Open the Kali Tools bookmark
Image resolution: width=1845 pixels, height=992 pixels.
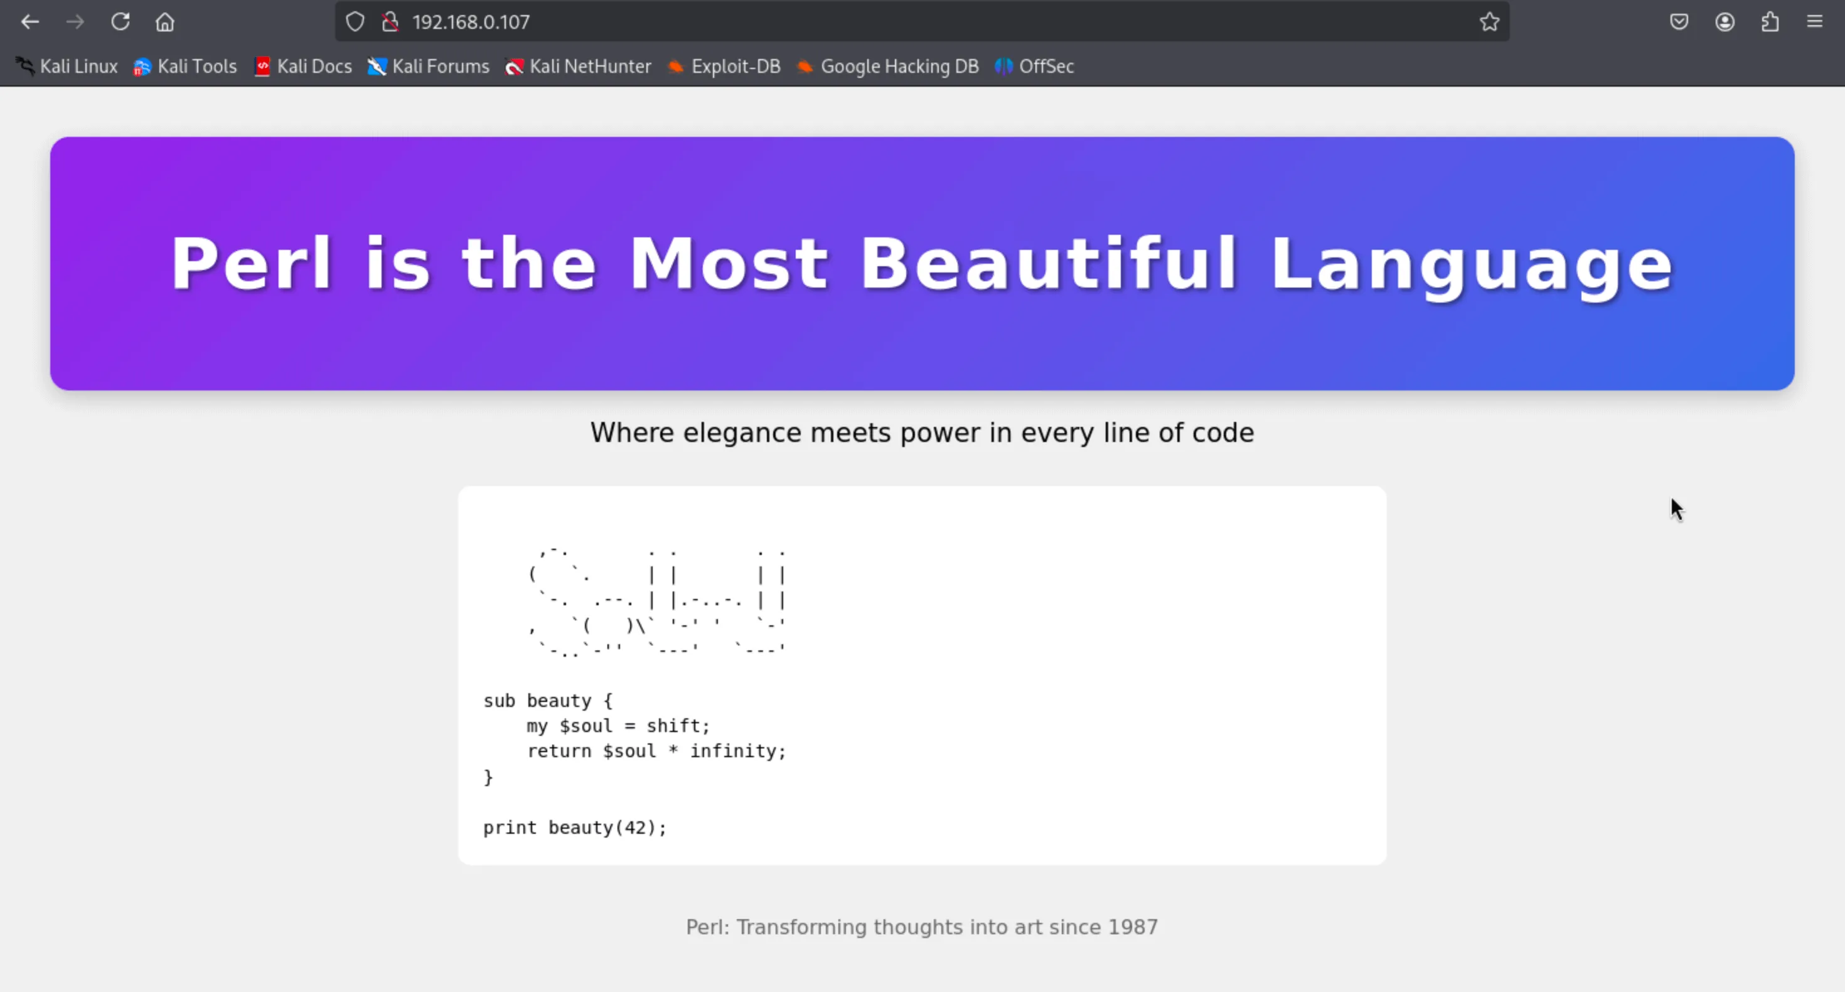(x=184, y=67)
